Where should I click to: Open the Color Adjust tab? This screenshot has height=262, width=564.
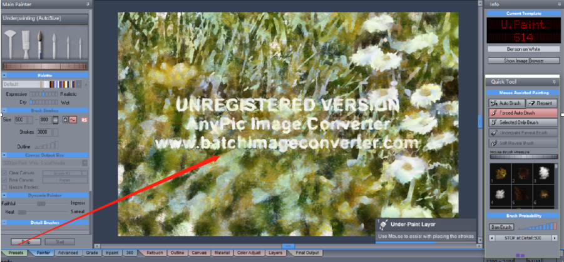click(x=249, y=253)
